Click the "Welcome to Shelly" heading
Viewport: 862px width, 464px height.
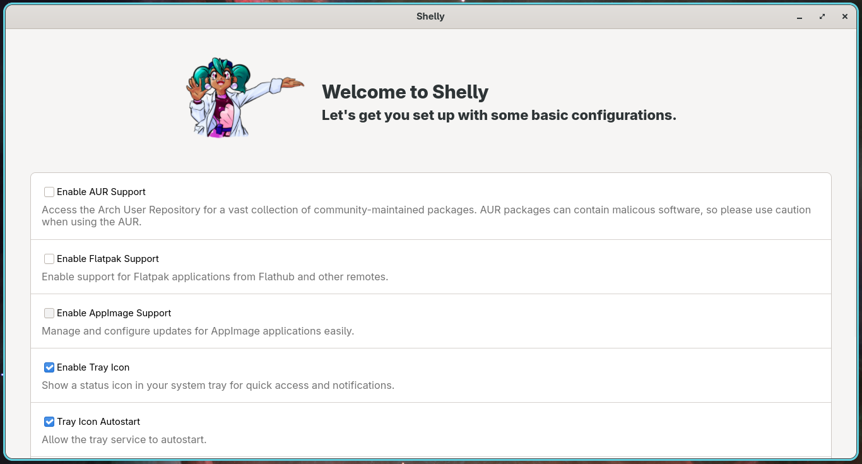(405, 92)
